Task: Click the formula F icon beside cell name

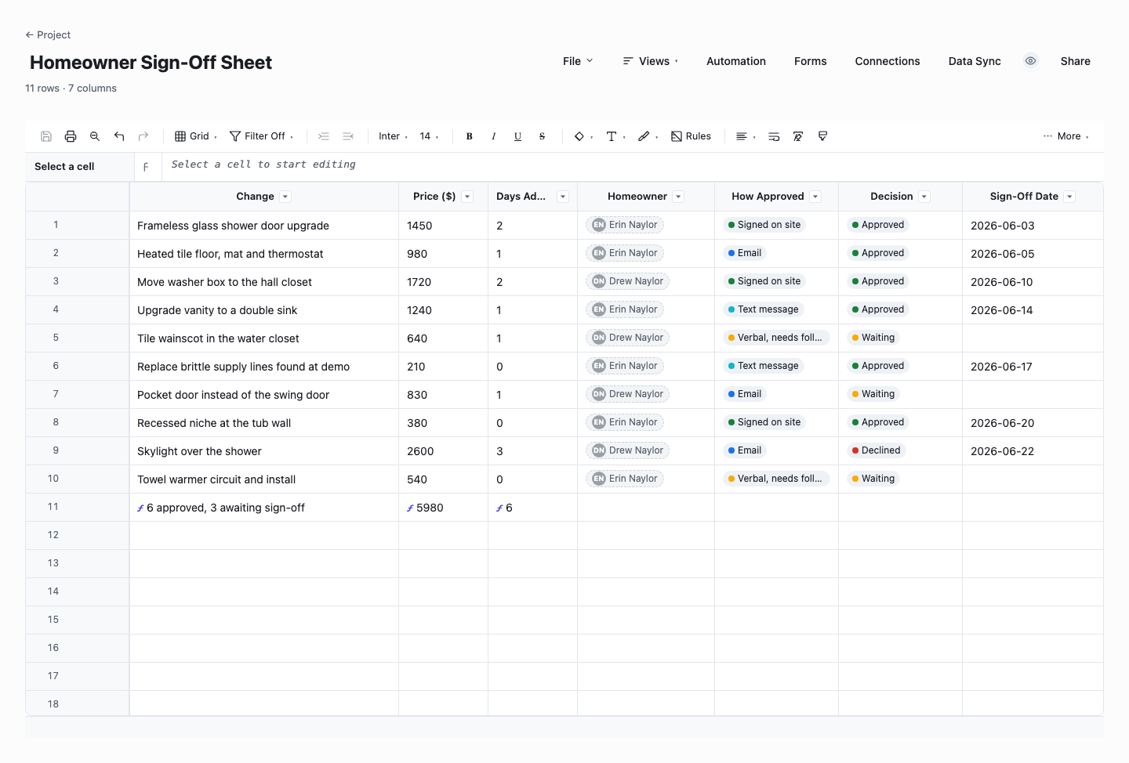Action: click(x=146, y=167)
